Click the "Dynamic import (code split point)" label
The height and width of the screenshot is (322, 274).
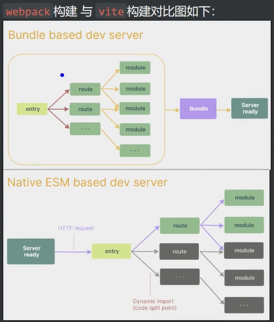(x=154, y=305)
